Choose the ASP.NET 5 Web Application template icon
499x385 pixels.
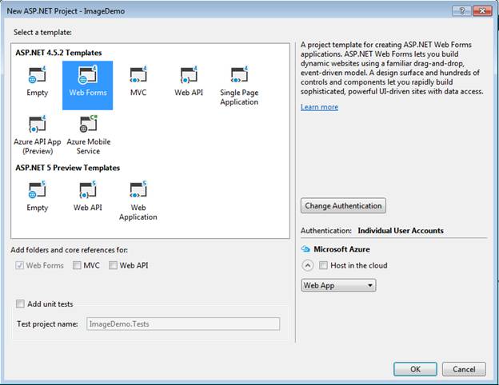(x=138, y=190)
